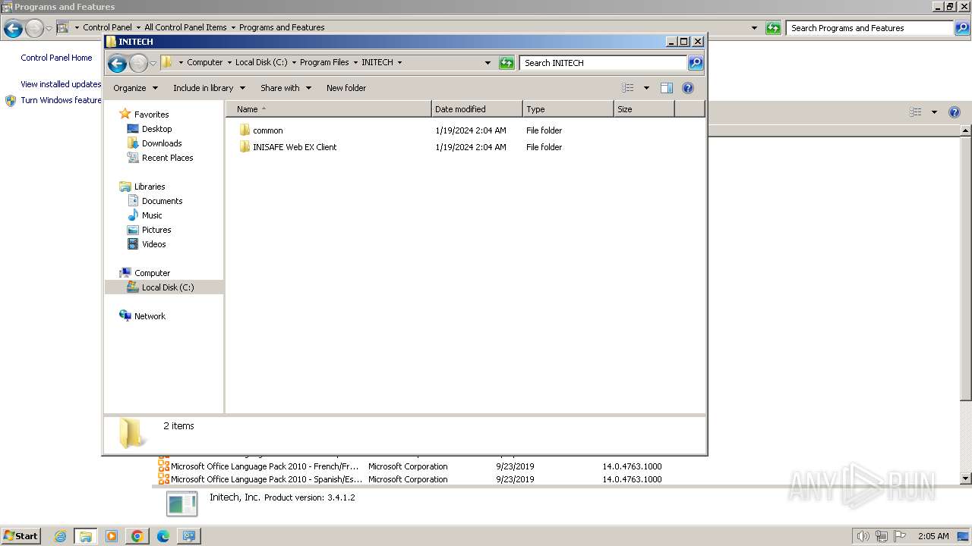Open recent pages dropdown in INITECH window
Screen dimensions: 972x546
coord(153,63)
